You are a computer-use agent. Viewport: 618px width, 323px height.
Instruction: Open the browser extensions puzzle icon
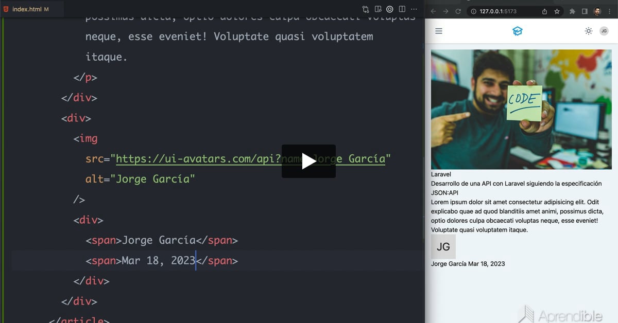point(572,11)
